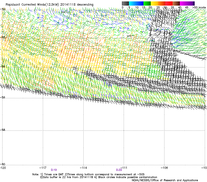Click the '-58' latitude axis label

[3, 130]
